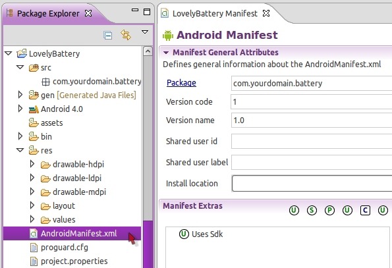The width and height of the screenshot is (392, 268).
Task: Click the Android 4.0 library icon
Action: point(34,109)
